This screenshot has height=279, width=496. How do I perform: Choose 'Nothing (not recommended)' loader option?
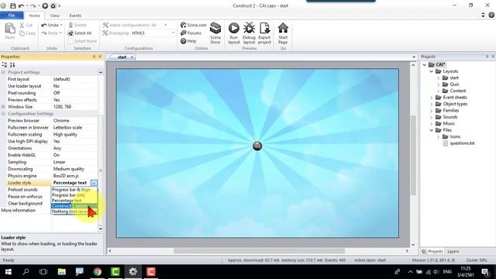coord(74,212)
